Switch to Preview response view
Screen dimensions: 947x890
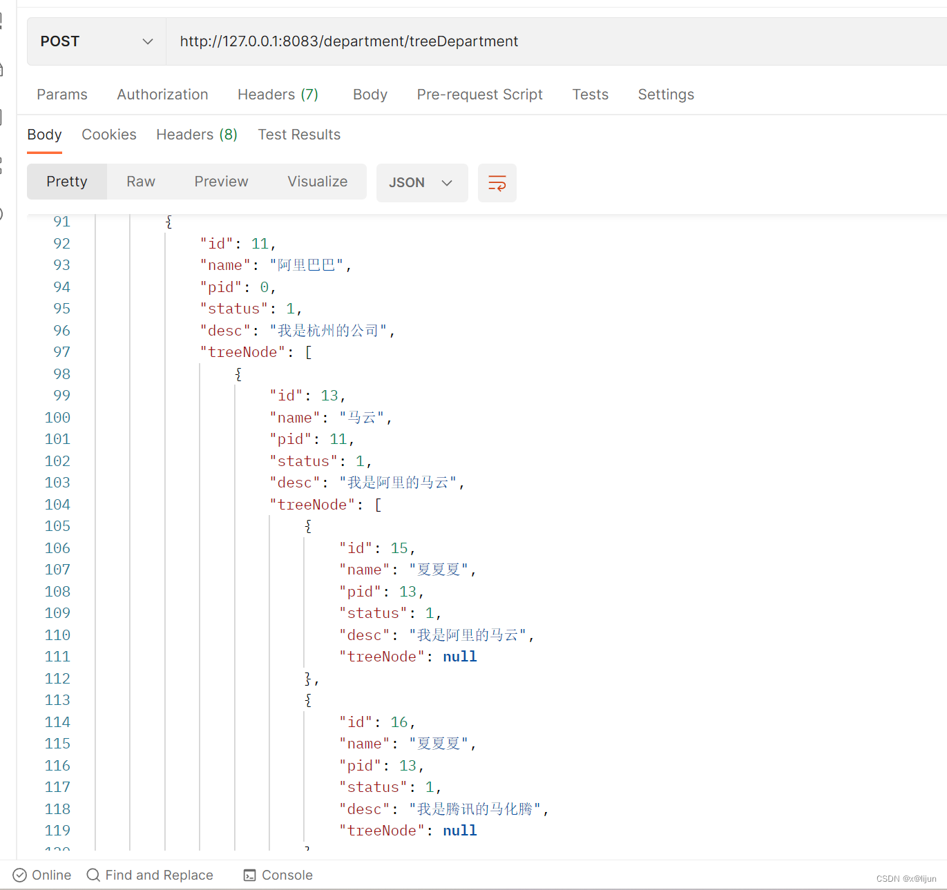tap(221, 182)
